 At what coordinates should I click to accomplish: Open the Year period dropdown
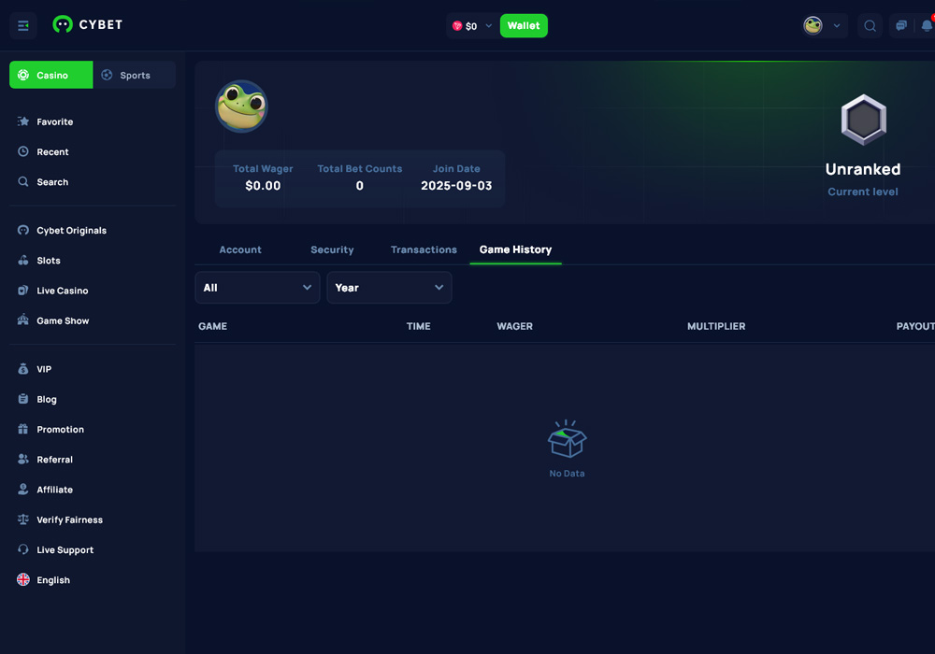[389, 288]
